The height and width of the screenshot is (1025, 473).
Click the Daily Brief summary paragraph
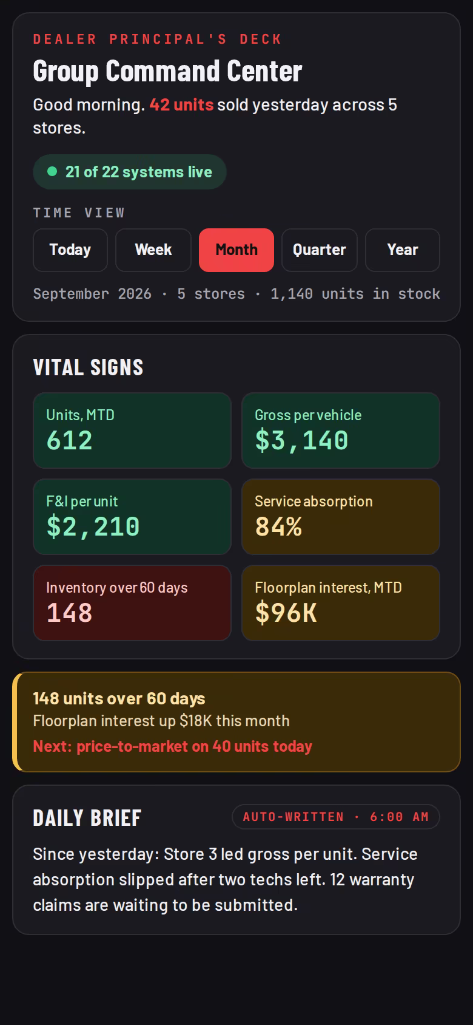point(226,879)
